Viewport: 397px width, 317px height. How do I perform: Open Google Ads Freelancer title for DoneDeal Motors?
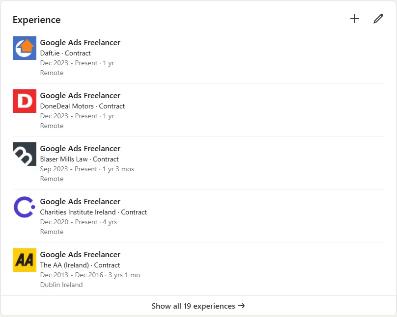click(80, 96)
